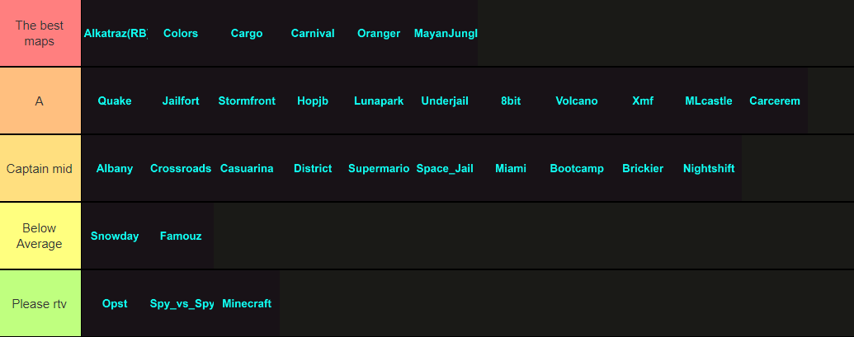The height and width of the screenshot is (337, 854).
Task: Click the Spy_vs_Spy map tile
Action: pos(181,304)
